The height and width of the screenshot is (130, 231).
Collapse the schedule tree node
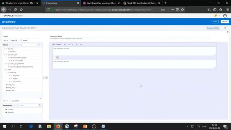[4, 49]
